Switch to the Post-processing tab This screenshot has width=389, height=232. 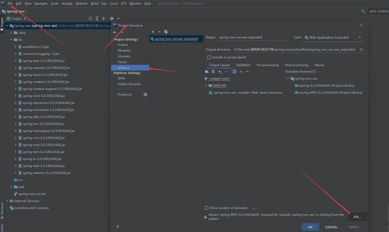296,65
